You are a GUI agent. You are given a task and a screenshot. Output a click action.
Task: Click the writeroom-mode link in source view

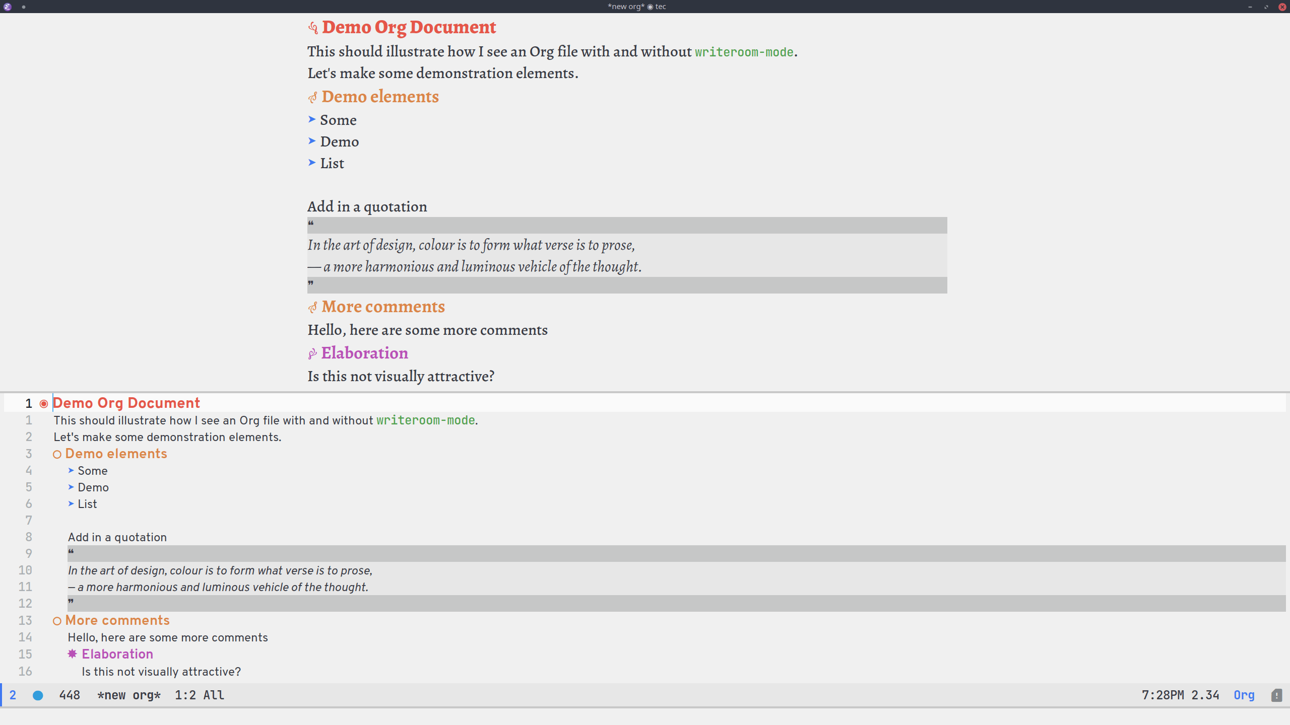point(425,420)
